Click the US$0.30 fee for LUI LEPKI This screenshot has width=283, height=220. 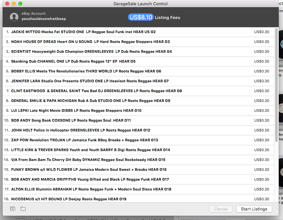coord(262,110)
